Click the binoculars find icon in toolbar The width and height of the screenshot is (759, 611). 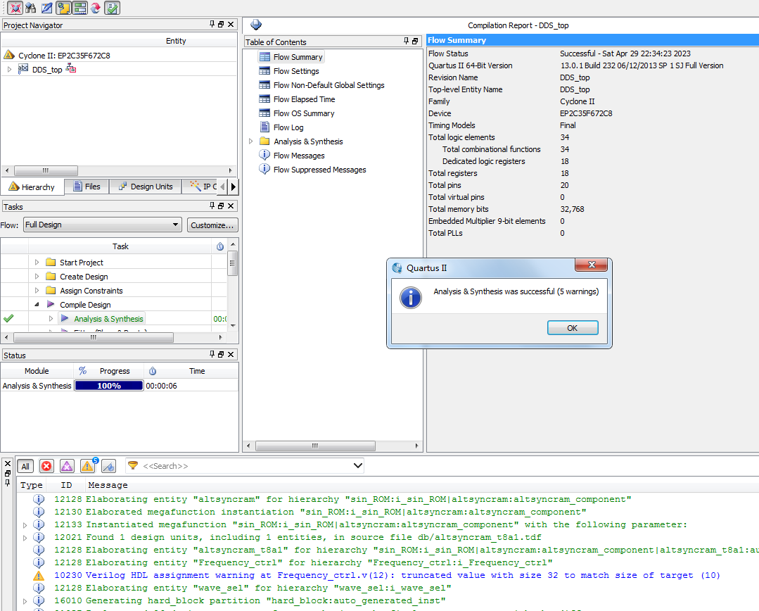pos(30,8)
